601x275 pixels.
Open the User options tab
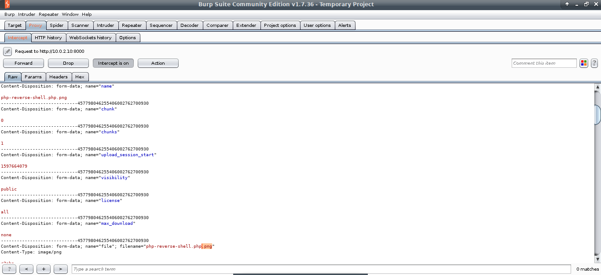click(x=317, y=26)
